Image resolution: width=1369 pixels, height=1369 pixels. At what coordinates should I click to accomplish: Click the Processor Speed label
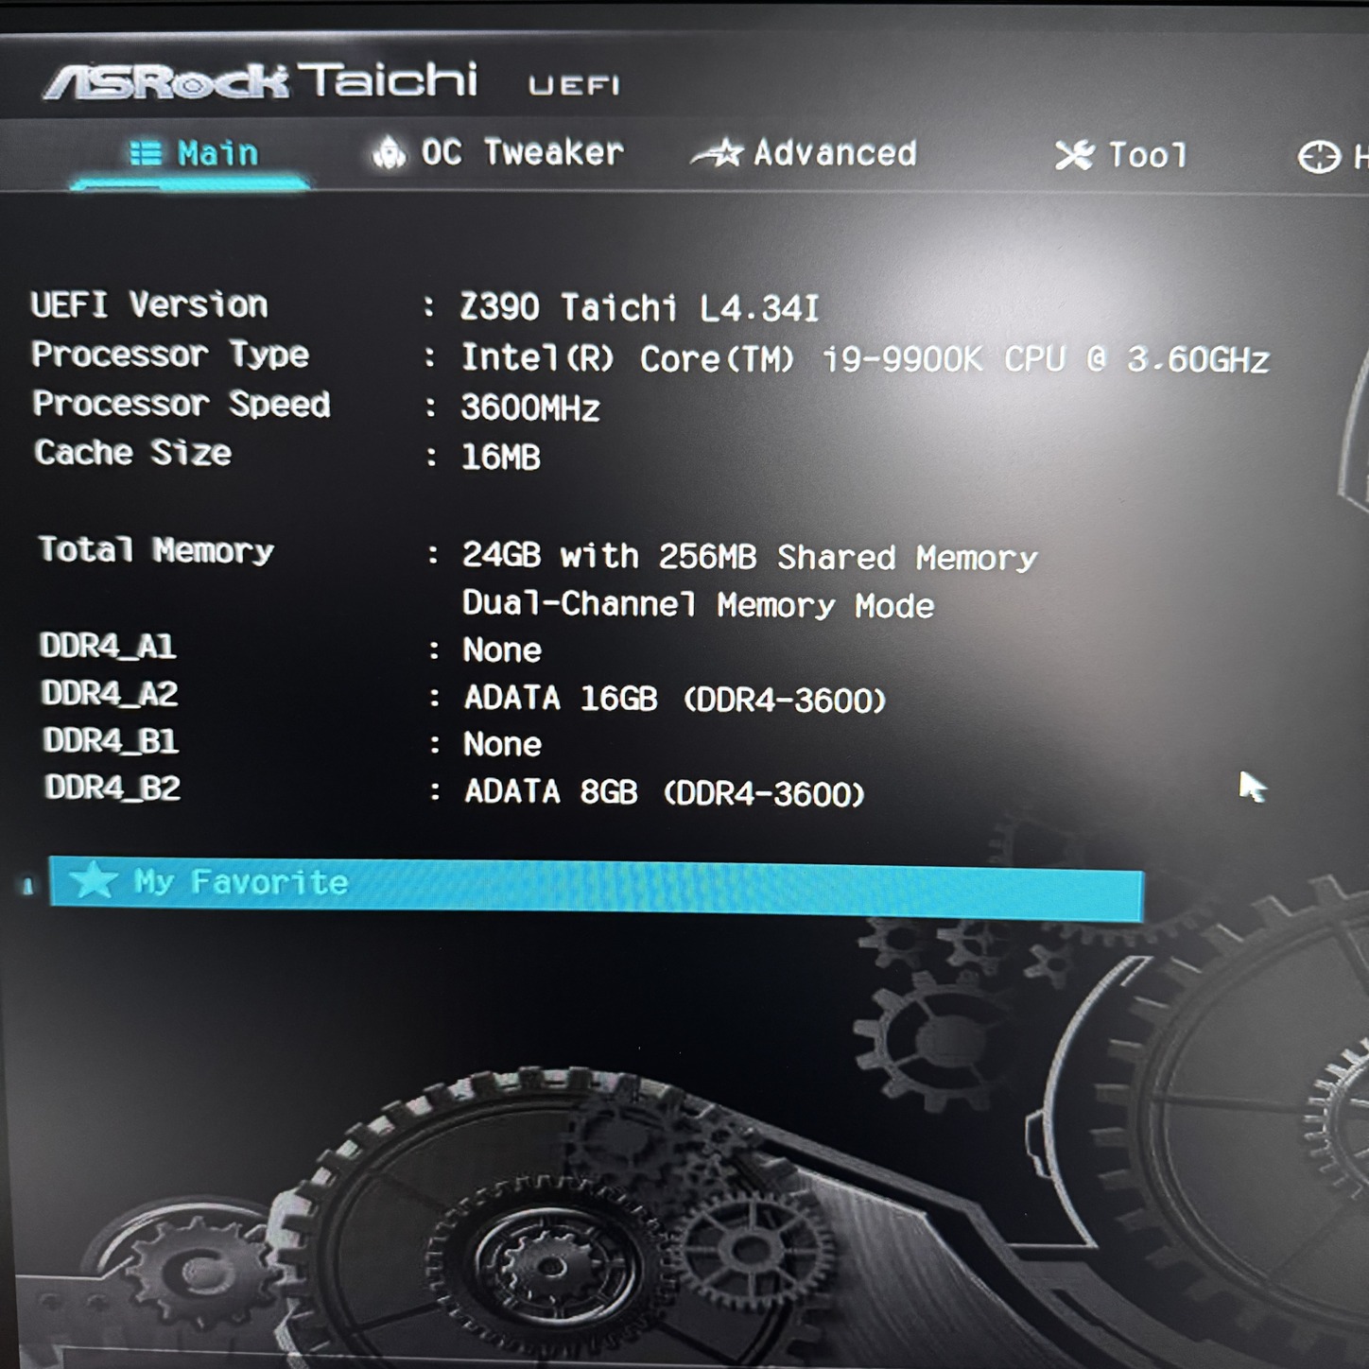[x=182, y=404]
